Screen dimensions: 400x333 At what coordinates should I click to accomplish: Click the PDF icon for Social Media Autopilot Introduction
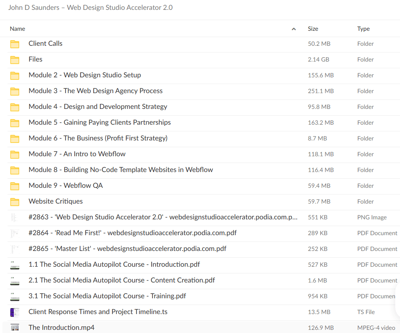coord(15,265)
